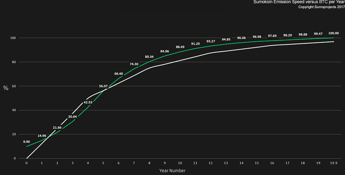Image resolution: width=345 pixels, height=175 pixels.
Task: Click 'Copyright Sumoprojects 2017' text
Action: tap(322, 7)
